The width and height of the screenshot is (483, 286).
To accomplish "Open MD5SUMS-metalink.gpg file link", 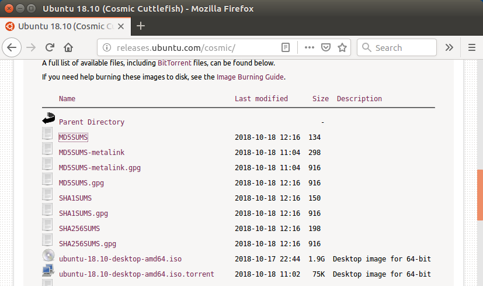I will click(x=100, y=168).
